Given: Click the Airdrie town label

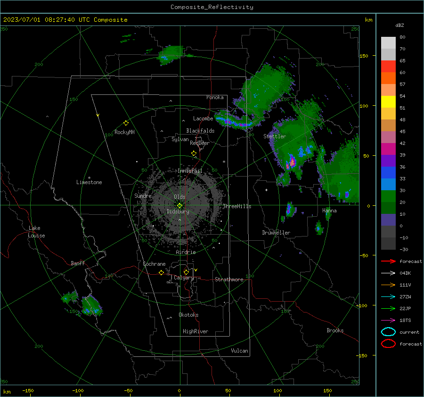Looking at the screenshot, I should 186,252.
